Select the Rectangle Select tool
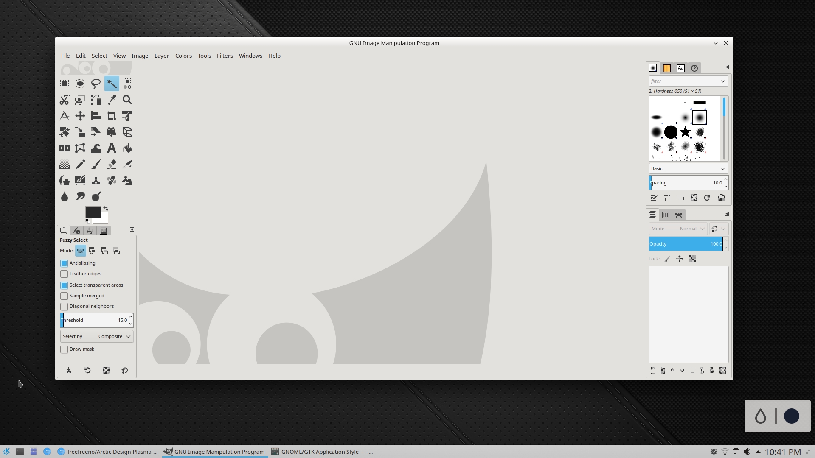This screenshot has height=458, width=815. point(65,84)
